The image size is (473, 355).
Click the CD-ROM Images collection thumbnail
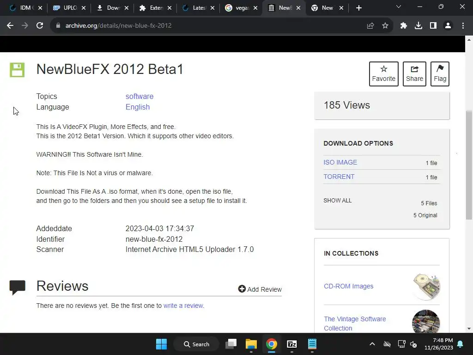pyautogui.click(x=426, y=287)
